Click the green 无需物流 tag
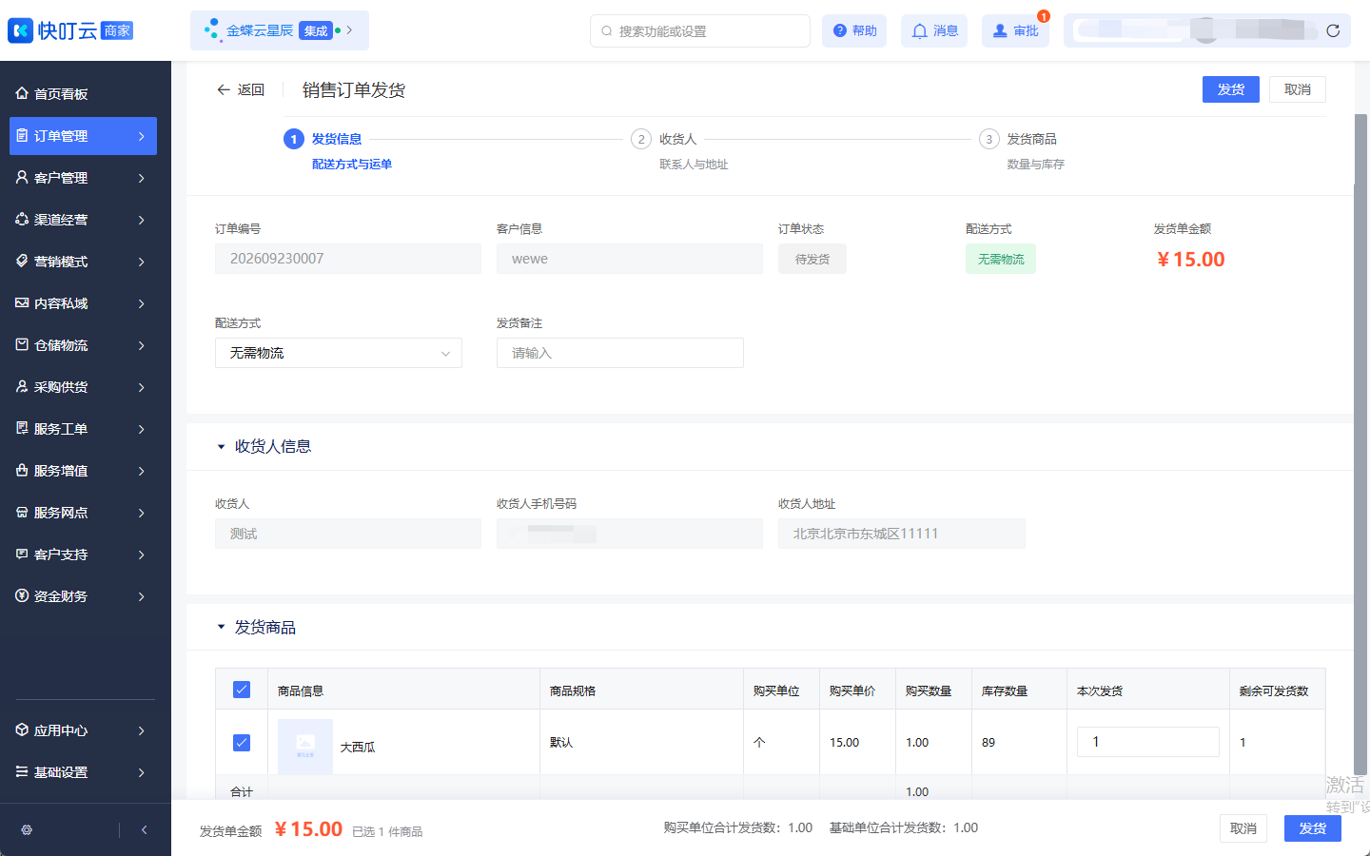 [1001, 259]
